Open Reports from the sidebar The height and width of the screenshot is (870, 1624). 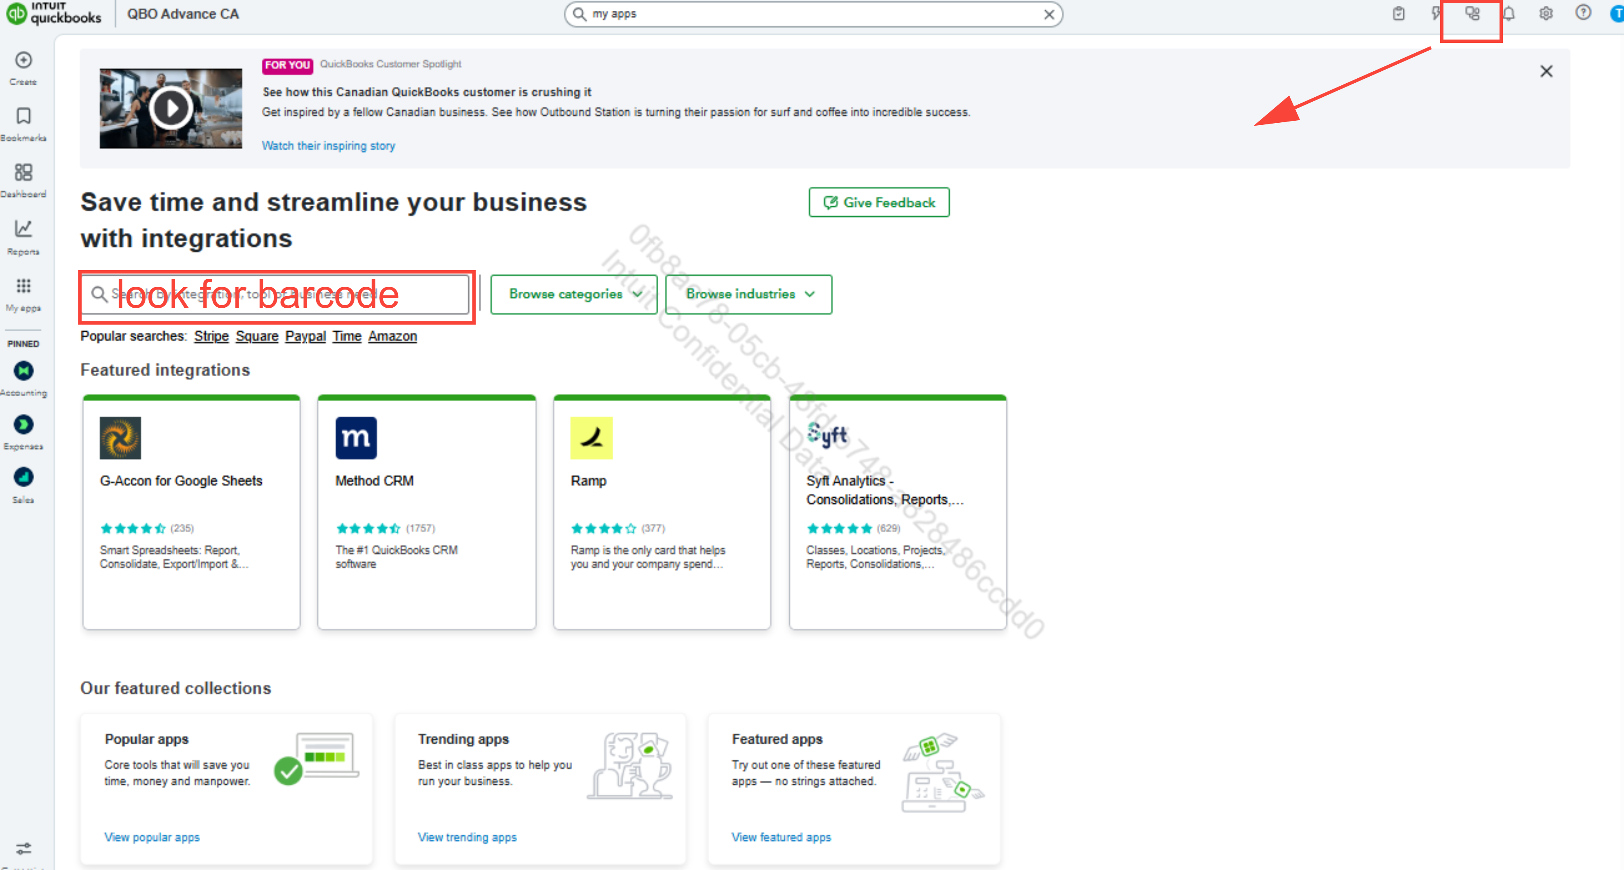(23, 237)
